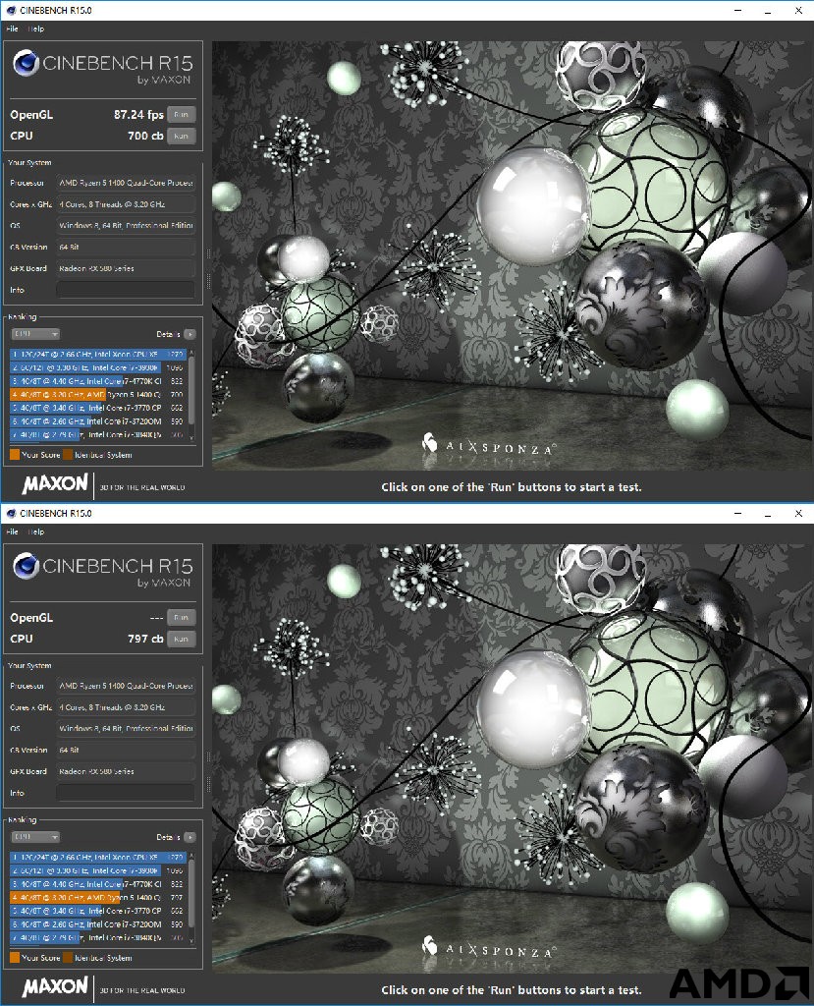Open the File menu in the lower Cinebench window
Image resolution: width=814 pixels, height=1006 pixels.
12,531
